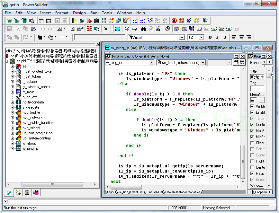Toggle the Output window icon

49,21
